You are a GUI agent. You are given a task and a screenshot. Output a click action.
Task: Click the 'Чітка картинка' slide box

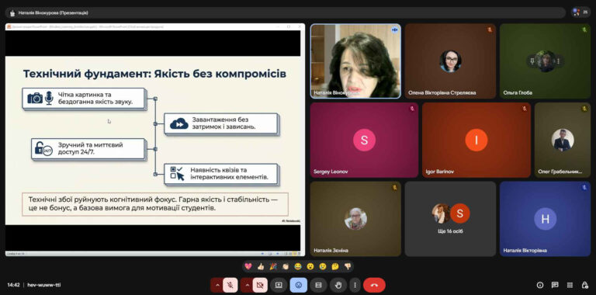coord(84,99)
